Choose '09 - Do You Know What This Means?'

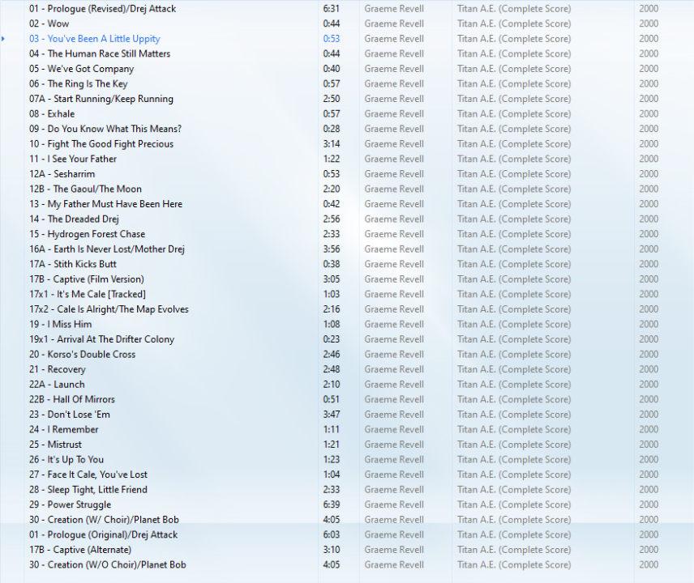(105, 129)
